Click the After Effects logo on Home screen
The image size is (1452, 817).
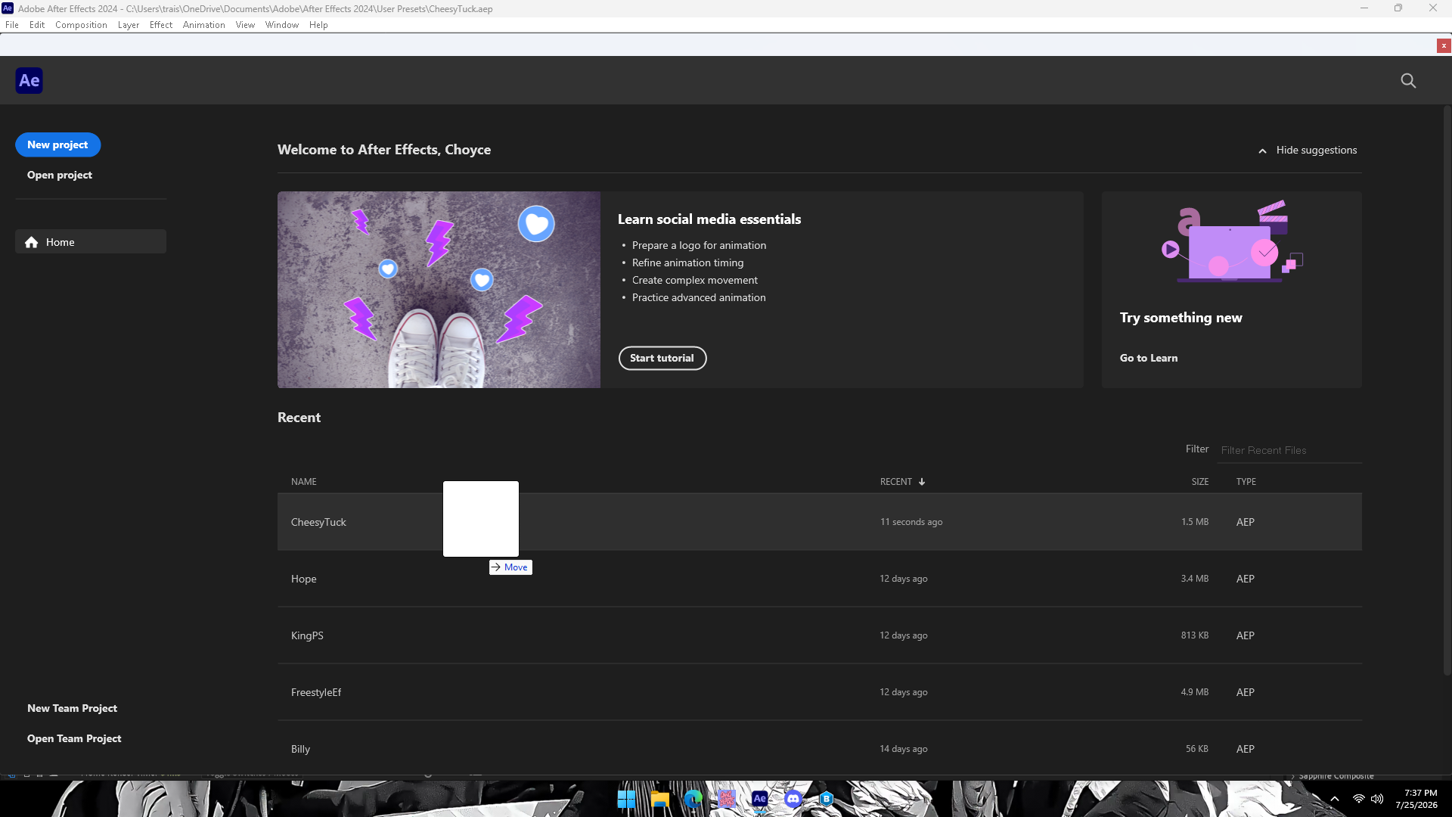point(29,80)
